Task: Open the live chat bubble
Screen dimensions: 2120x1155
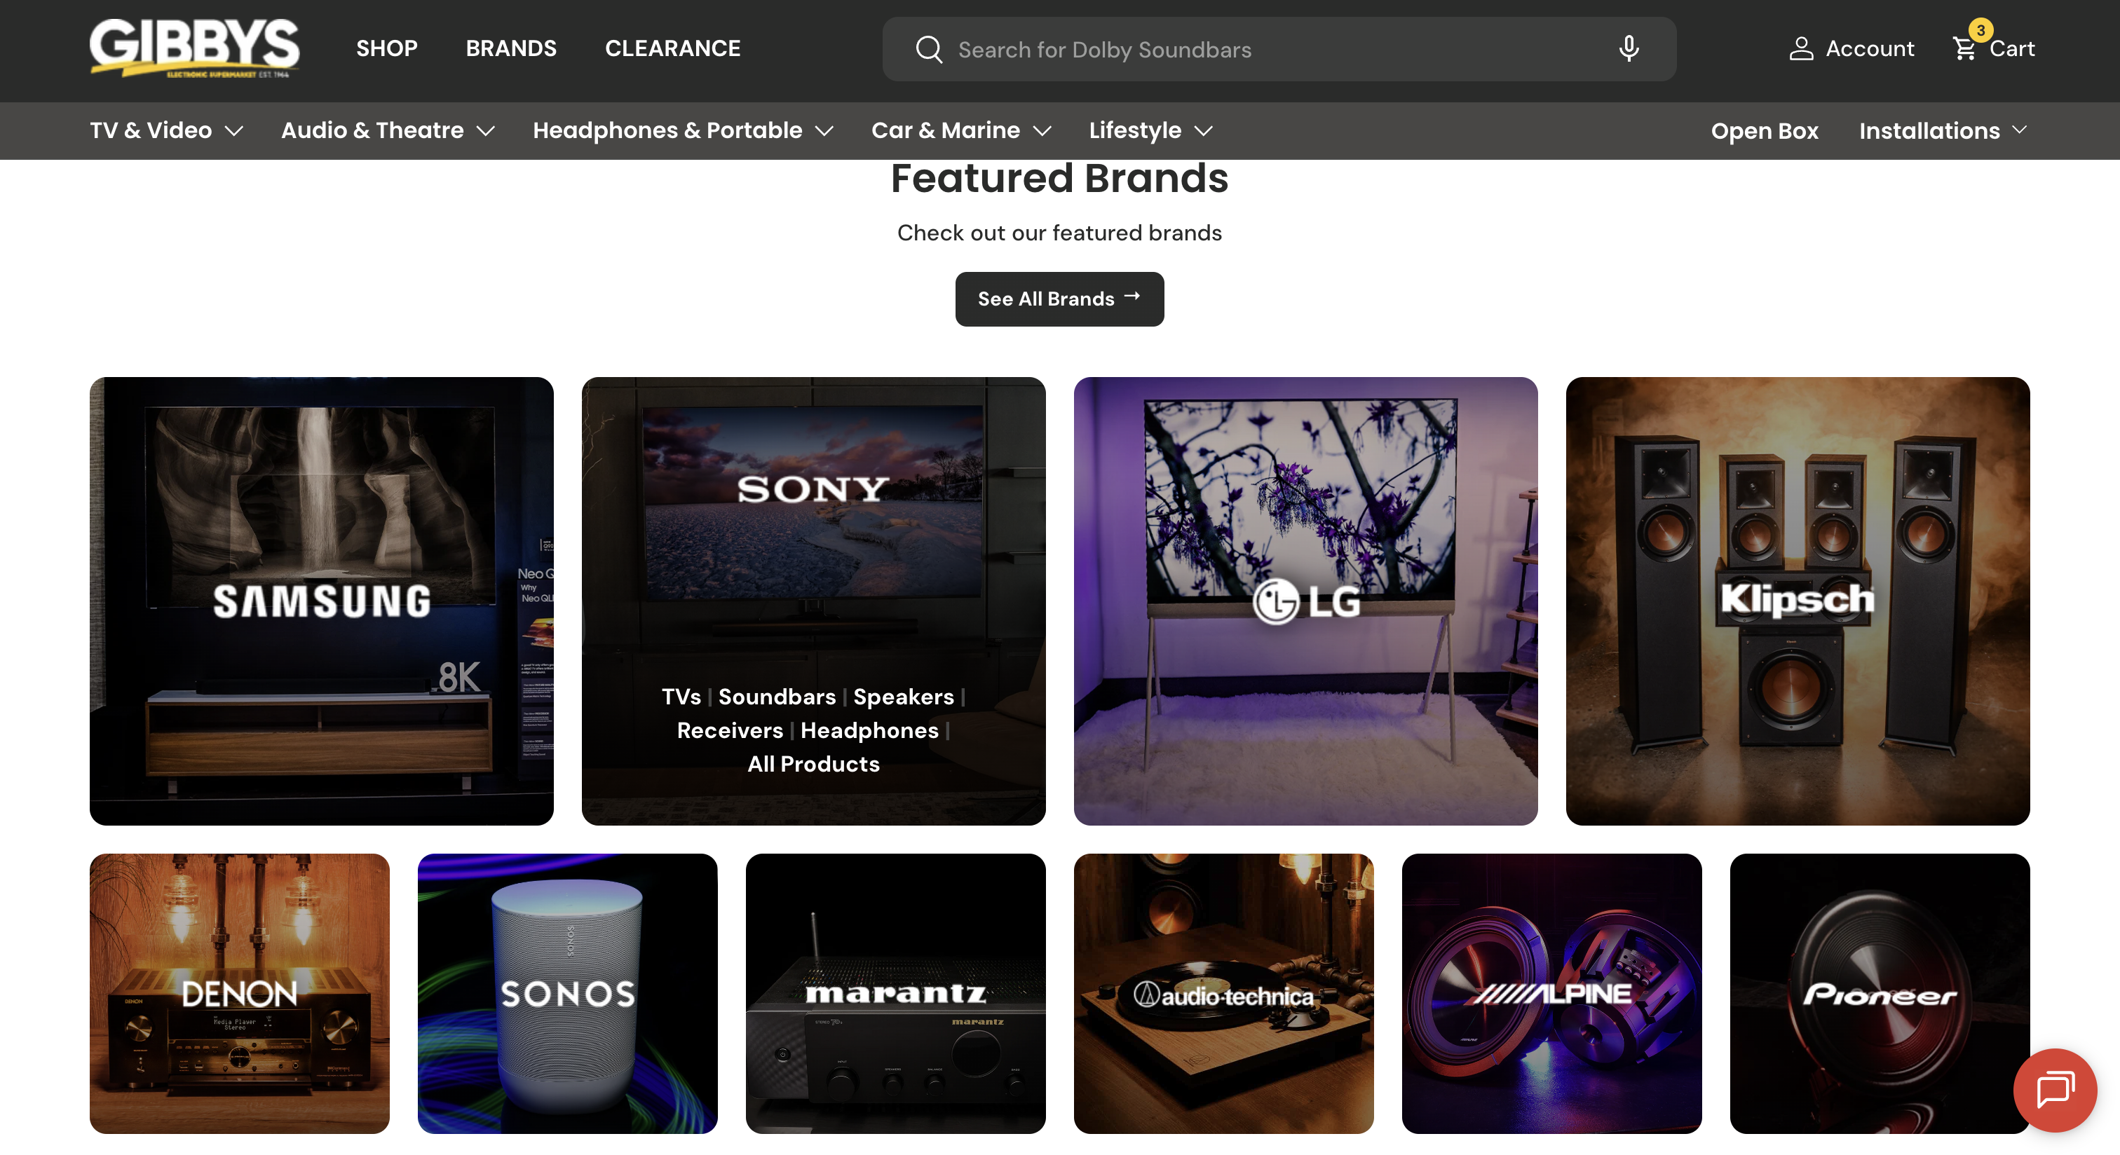Action: pyautogui.click(x=2055, y=1089)
